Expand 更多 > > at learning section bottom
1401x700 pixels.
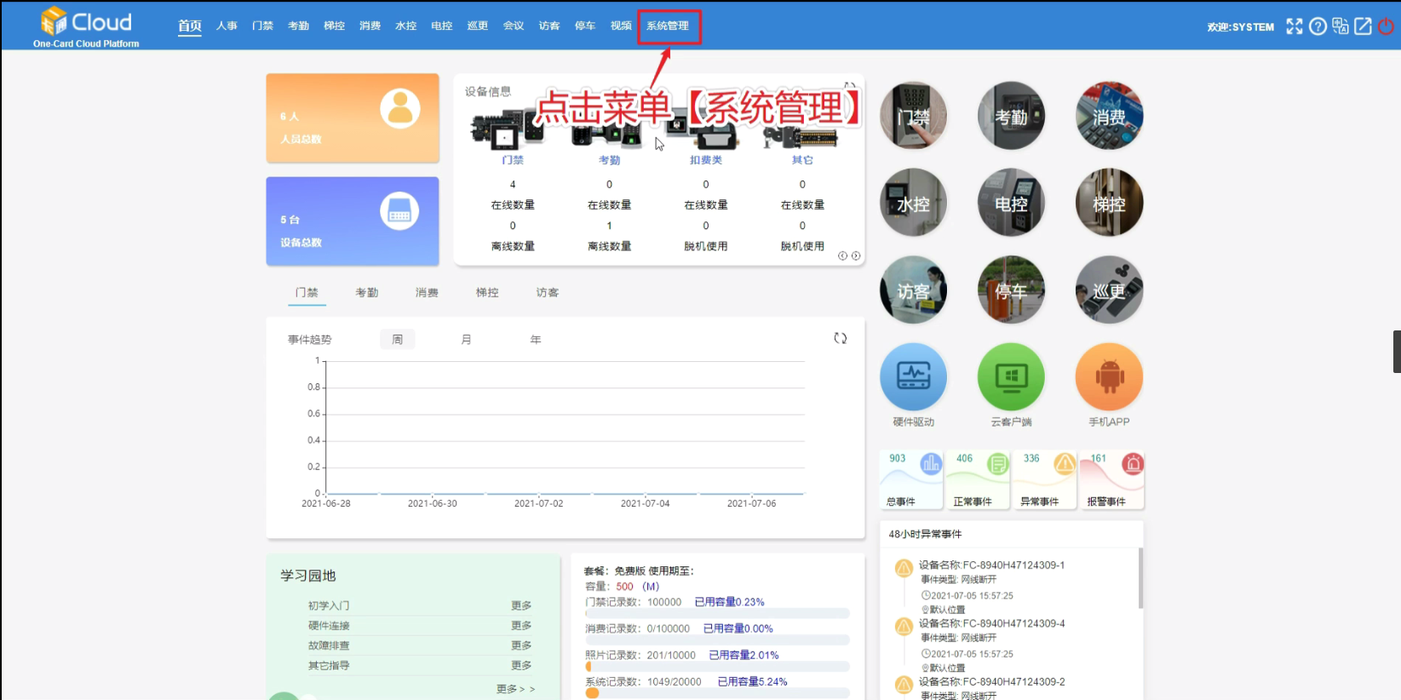pyautogui.click(x=515, y=689)
